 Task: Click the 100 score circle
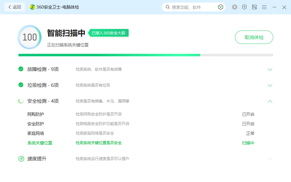pyautogui.click(x=30, y=37)
